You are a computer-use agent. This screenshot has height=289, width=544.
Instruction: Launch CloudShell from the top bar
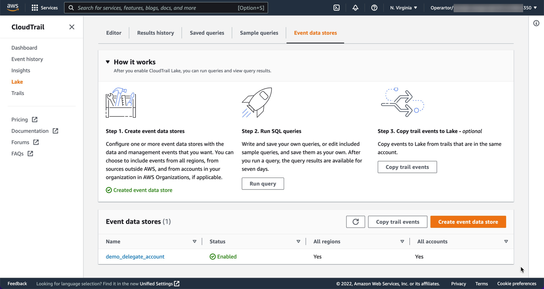(x=337, y=8)
